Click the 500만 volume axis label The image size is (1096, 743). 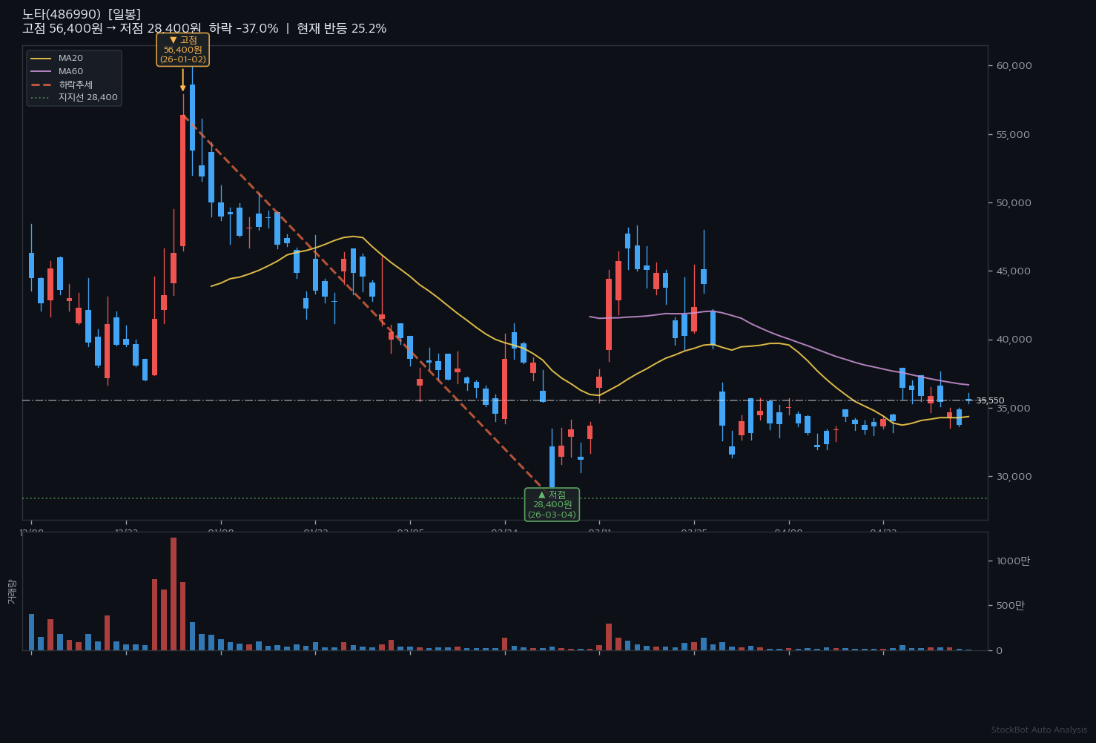(1010, 605)
